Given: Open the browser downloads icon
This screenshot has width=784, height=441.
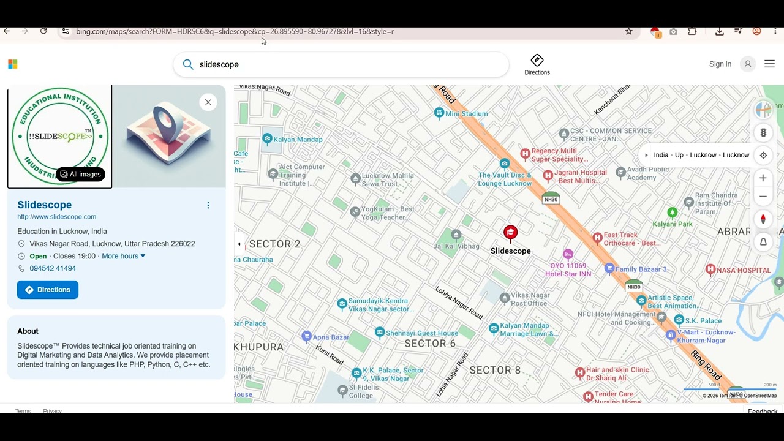Looking at the screenshot, I should tap(720, 31).
